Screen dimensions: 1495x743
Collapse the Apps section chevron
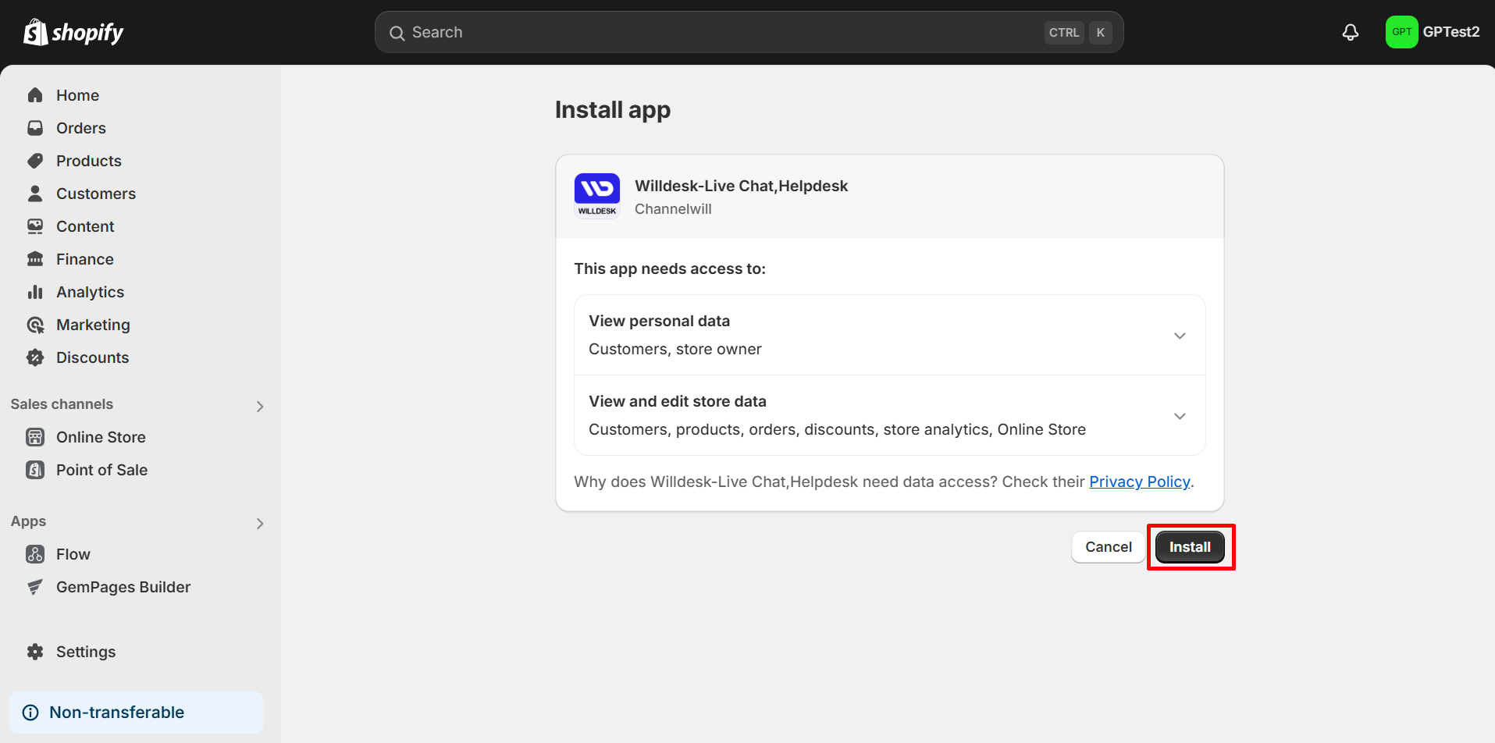click(260, 523)
